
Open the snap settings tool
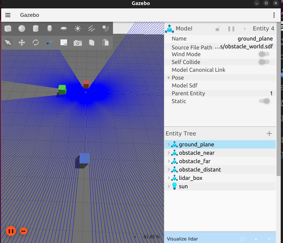(49, 42)
